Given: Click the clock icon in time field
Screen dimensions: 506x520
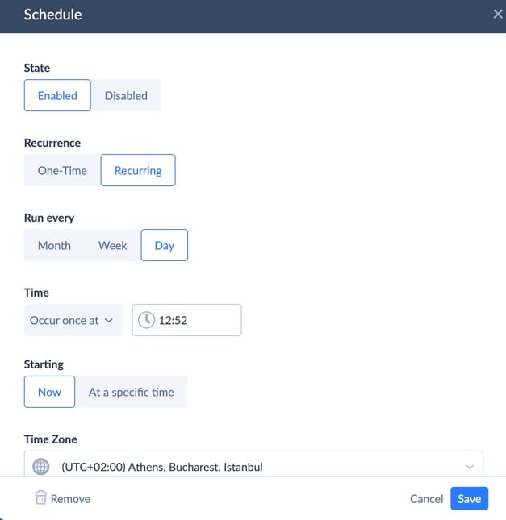Looking at the screenshot, I should click(146, 320).
